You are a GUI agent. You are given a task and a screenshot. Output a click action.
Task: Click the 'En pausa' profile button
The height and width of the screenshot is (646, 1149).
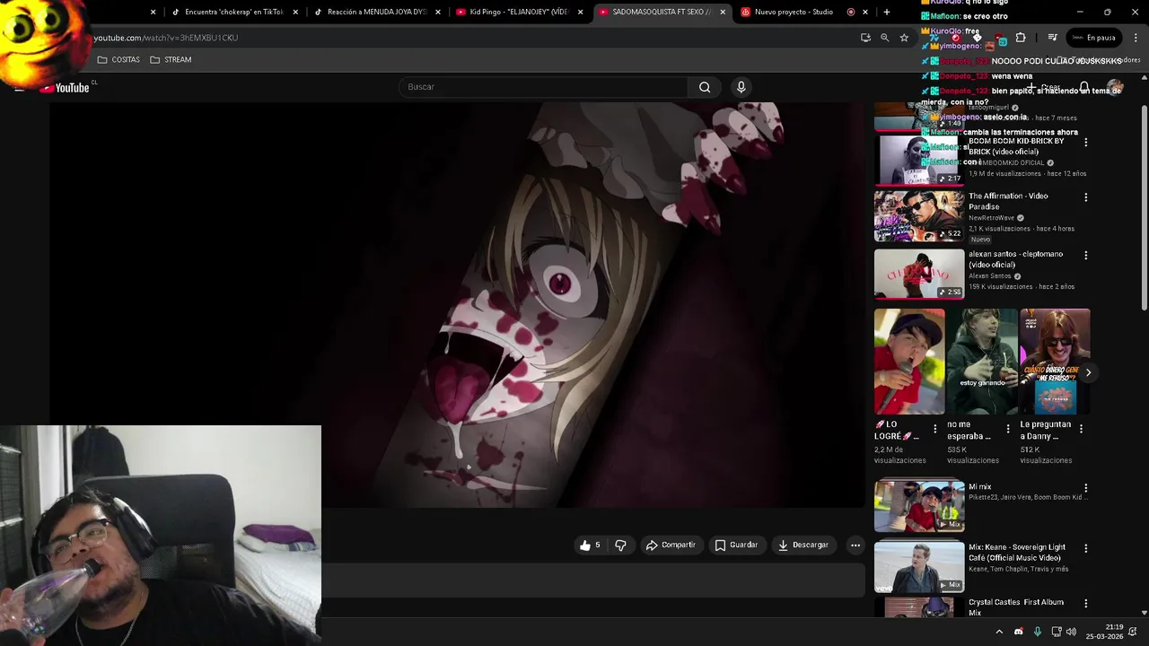(x=1093, y=38)
